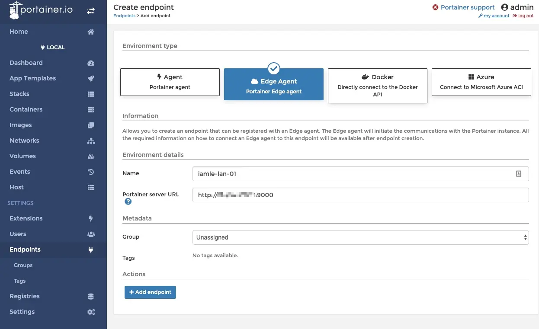The image size is (539, 329).
Task: Click the "No tags available." text
Action: click(x=215, y=256)
